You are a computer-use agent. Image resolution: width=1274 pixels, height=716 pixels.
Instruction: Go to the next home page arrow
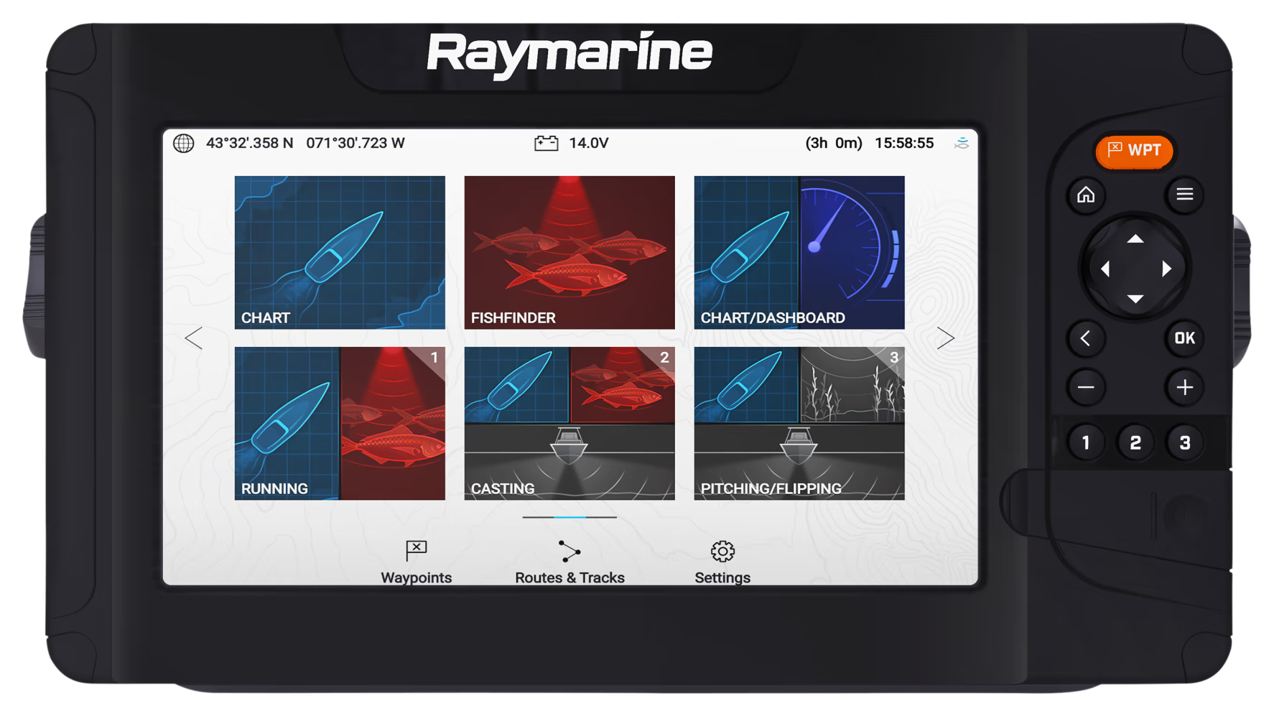(946, 338)
